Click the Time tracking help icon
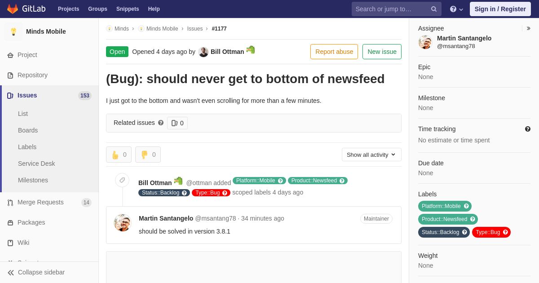Viewport: 539px width, 283px height. click(x=528, y=129)
